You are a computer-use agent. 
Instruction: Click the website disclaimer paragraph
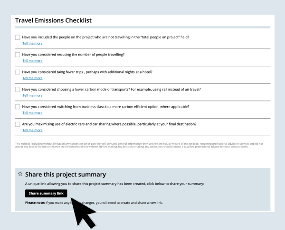(x=139, y=145)
